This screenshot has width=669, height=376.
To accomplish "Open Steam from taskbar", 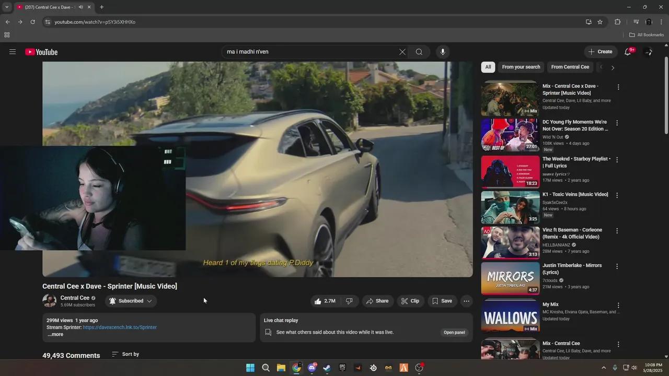I will coord(327,368).
